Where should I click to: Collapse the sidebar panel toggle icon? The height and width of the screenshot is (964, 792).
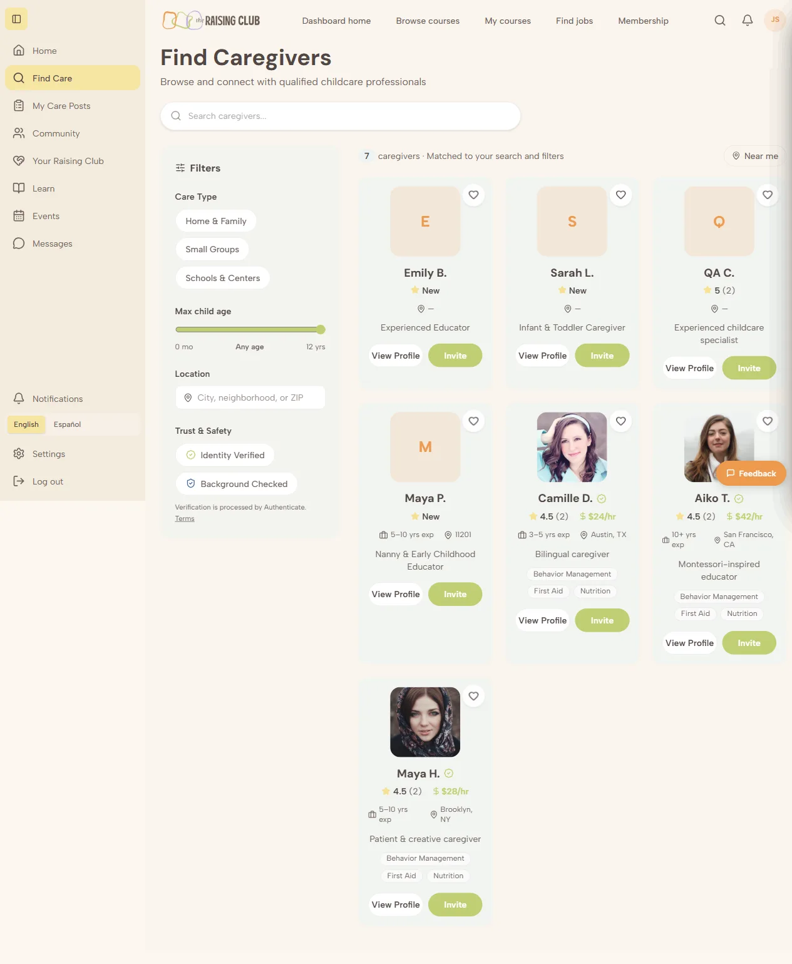pos(17,19)
